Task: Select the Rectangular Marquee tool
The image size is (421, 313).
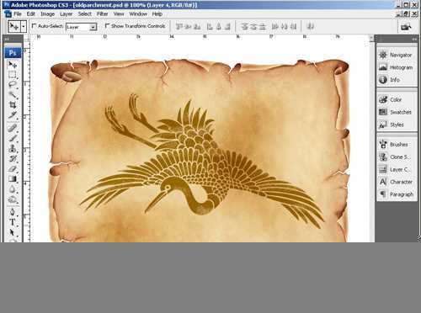Action: [x=13, y=75]
